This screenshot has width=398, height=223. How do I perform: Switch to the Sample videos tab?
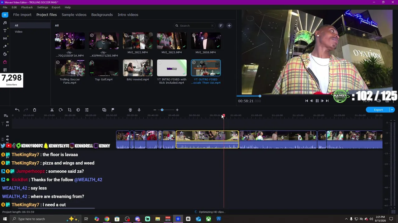click(74, 15)
